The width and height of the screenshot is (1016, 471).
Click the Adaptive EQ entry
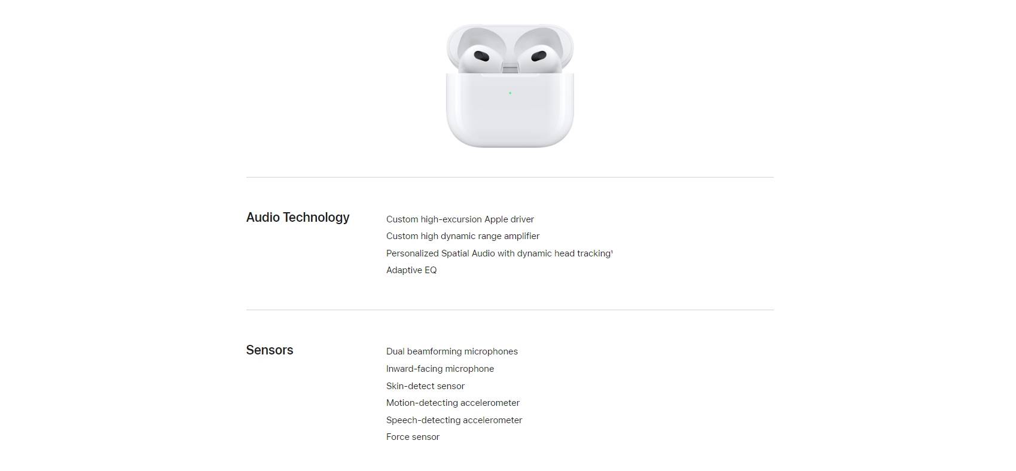411,270
